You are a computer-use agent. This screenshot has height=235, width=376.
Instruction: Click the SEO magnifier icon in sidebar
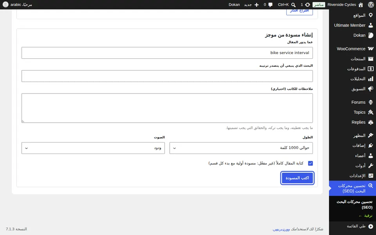click(x=371, y=186)
